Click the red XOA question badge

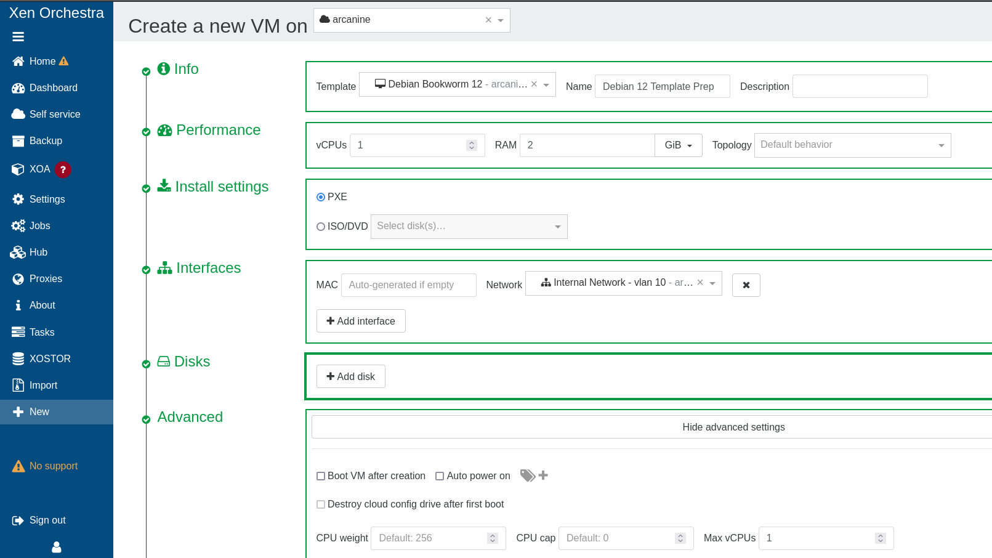63,169
